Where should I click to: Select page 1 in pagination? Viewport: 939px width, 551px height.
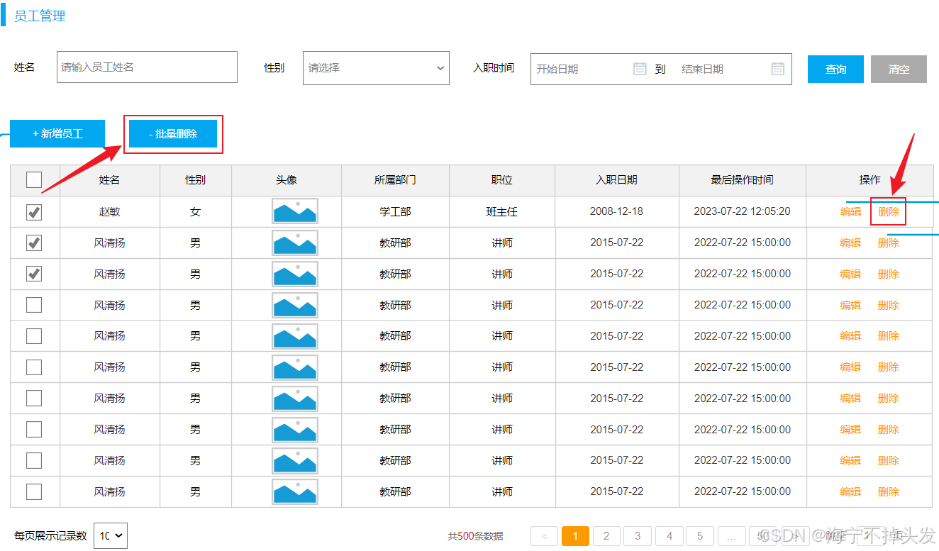coord(575,536)
